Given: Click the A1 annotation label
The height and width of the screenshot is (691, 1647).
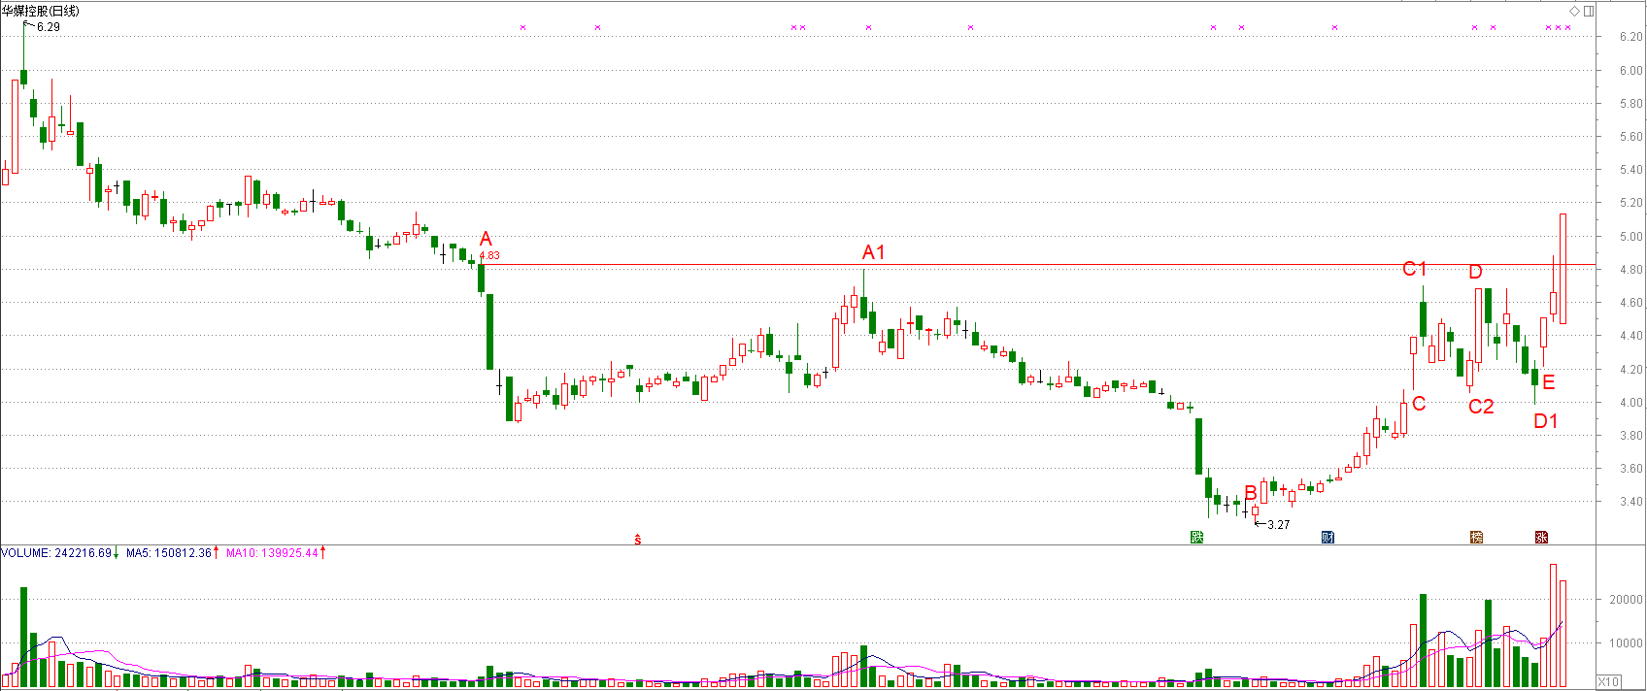Looking at the screenshot, I should 874,252.
